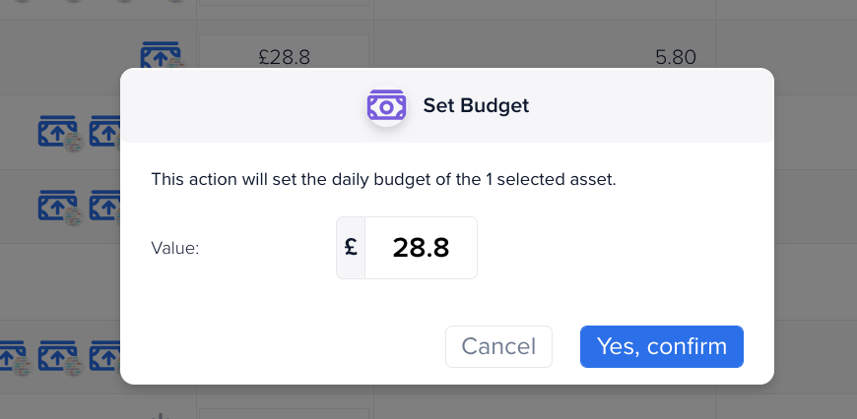Click the leftmost budget icon in the third table row
857x419 pixels.
pos(58,206)
